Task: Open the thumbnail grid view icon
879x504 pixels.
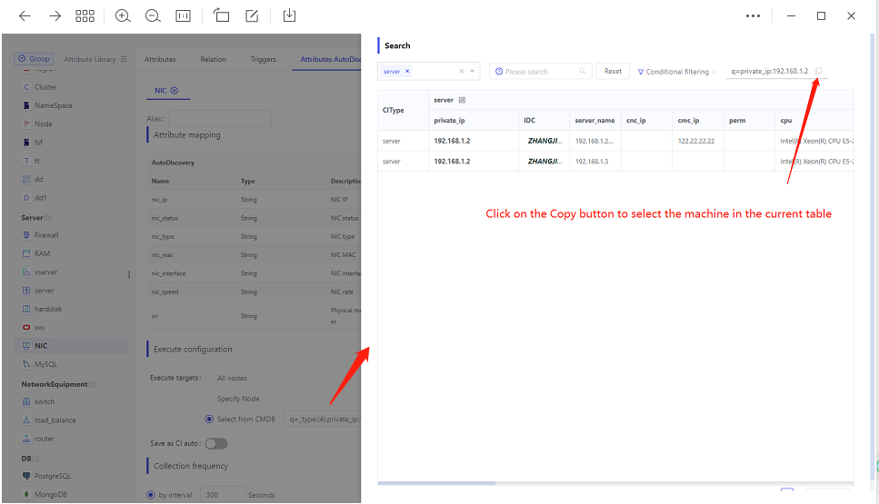Action: pyautogui.click(x=85, y=15)
